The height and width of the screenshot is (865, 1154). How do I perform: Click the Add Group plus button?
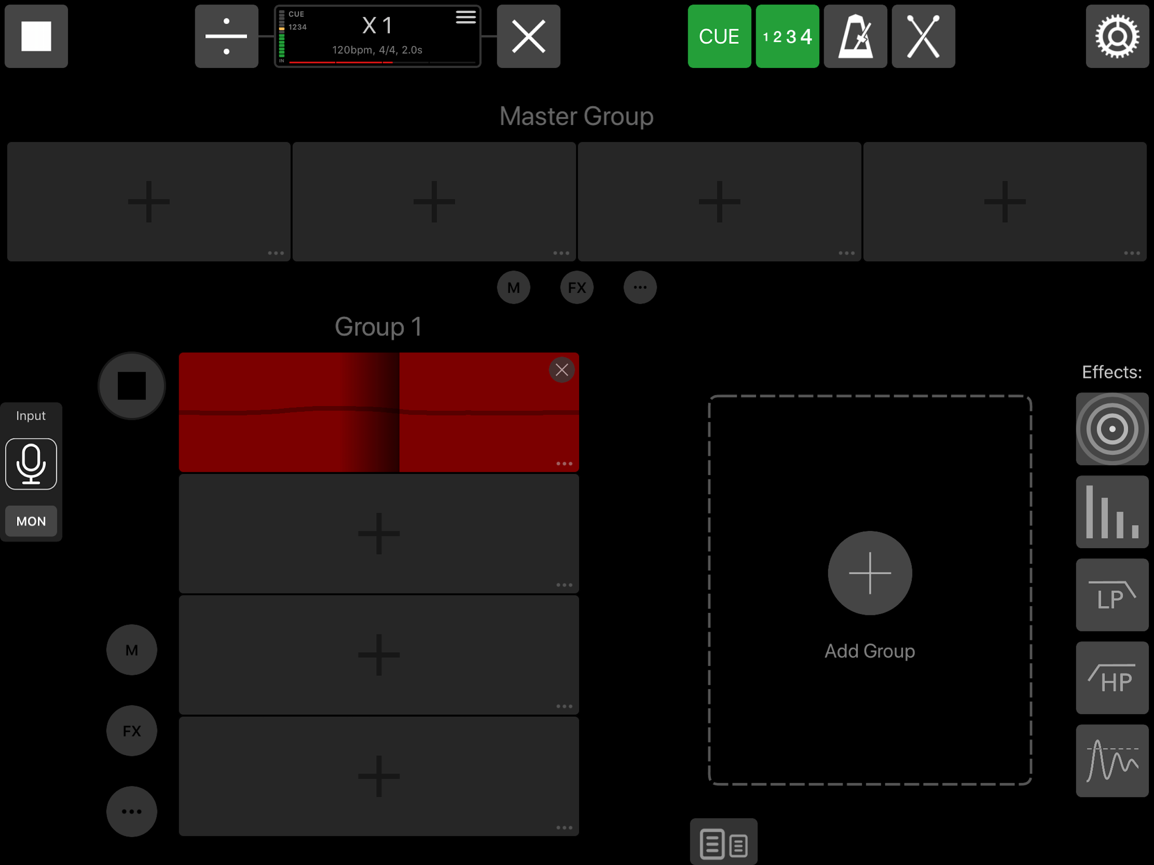(870, 573)
